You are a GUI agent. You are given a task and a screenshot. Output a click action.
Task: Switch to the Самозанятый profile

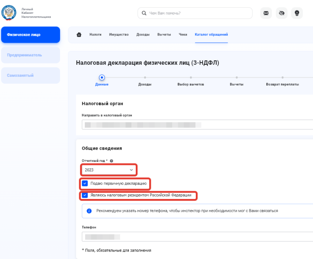pos(31,76)
